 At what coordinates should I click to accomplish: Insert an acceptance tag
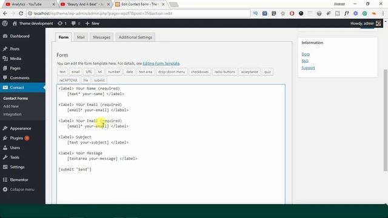(249, 72)
